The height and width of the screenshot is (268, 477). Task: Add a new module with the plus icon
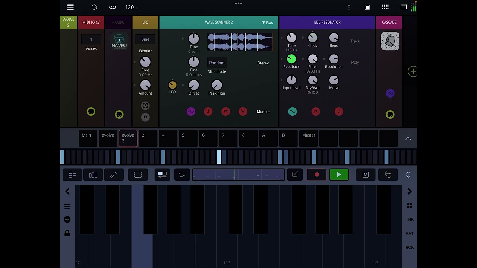[413, 71]
